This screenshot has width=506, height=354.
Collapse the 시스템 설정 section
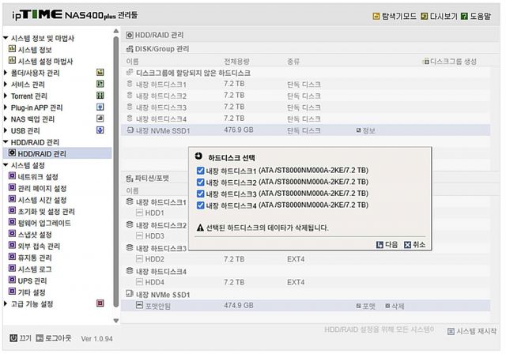pyautogui.click(x=6, y=165)
